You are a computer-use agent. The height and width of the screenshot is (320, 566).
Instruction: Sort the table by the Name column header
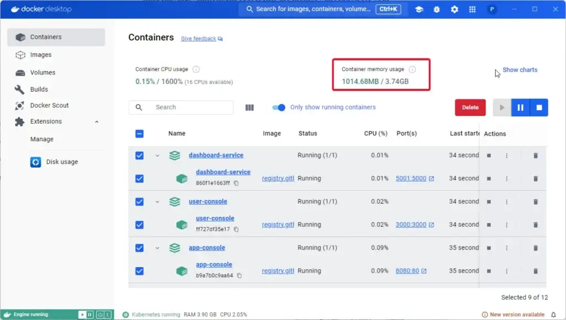click(x=177, y=134)
